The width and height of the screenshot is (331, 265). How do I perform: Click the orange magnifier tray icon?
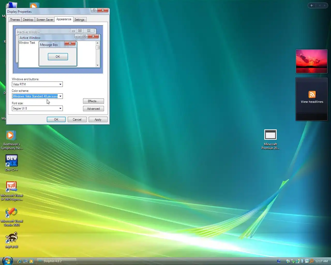[x=312, y=261]
